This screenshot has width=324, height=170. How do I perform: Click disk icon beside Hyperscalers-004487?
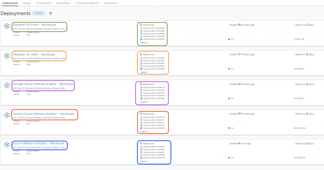click(141, 33)
